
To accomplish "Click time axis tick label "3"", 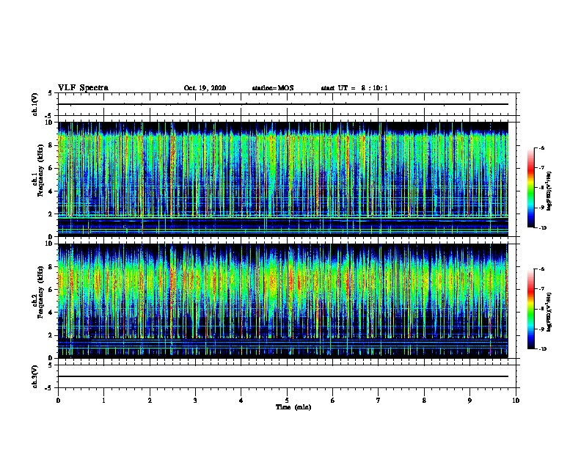I will (195, 401).
